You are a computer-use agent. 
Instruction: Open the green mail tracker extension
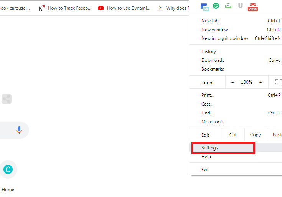(x=228, y=6)
